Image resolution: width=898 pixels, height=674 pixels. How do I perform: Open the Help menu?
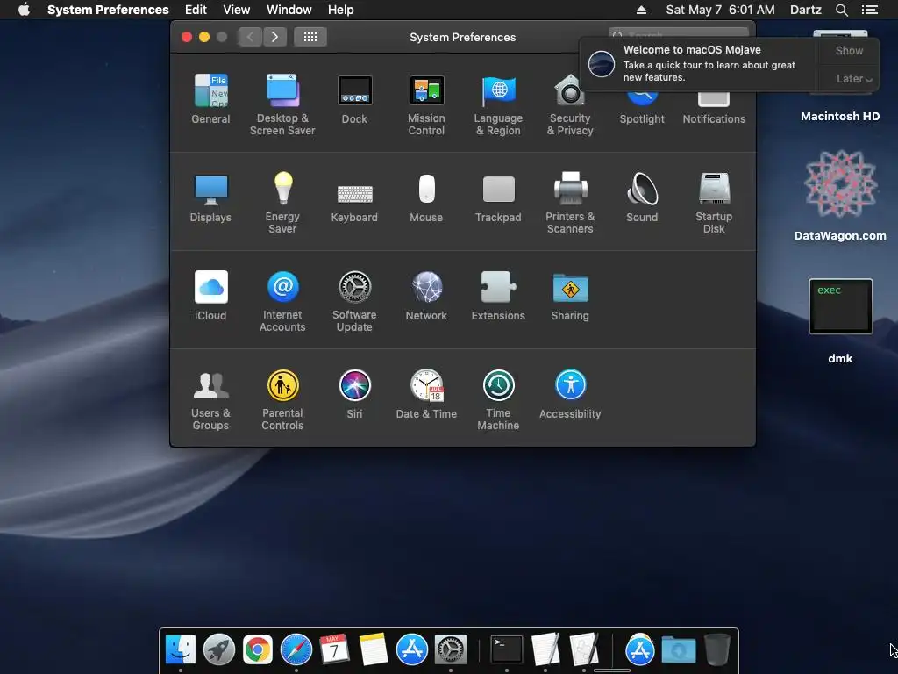(341, 10)
